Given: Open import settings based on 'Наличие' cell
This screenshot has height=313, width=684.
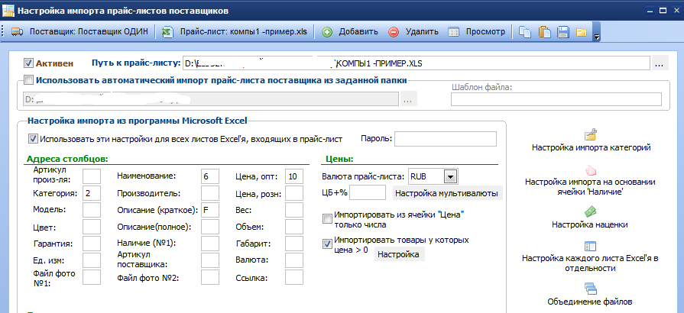Looking at the screenshot, I should (590, 187).
